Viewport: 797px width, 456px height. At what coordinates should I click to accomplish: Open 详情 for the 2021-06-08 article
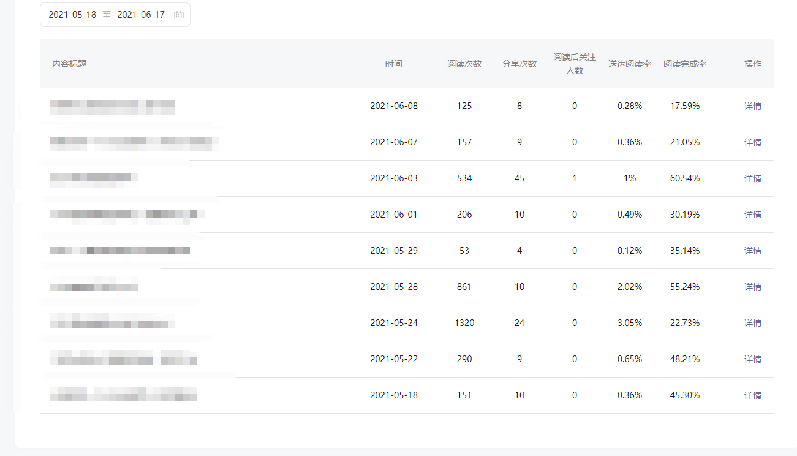[x=752, y=106]
